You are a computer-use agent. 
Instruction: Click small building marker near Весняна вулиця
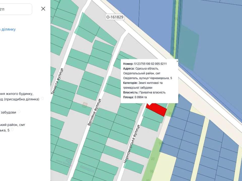point(85,105)
